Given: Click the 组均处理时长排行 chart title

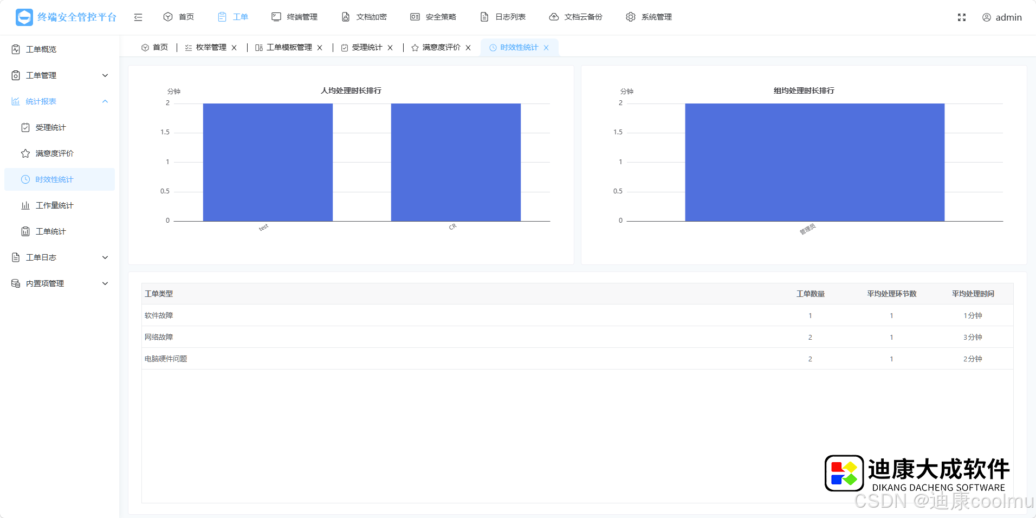Looking at the screenshot, I should click(x=804, y=90).
